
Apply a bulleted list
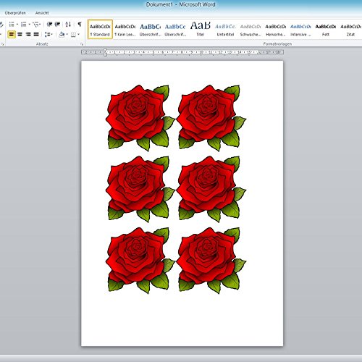coord(12,24)
